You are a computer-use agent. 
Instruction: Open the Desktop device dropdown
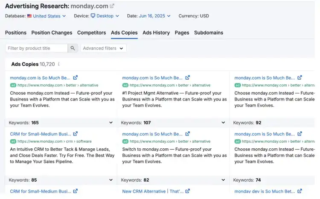pyautogui.click(x=108, y=16)
